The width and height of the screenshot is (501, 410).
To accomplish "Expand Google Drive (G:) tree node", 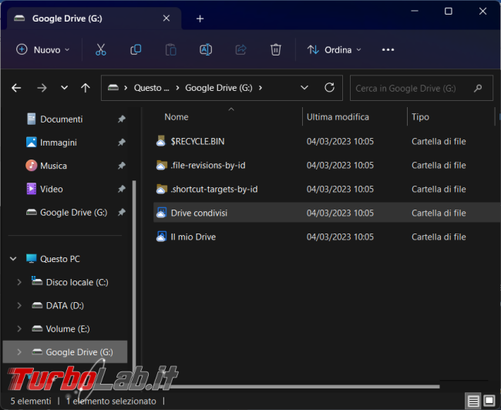I will [19, 352].
